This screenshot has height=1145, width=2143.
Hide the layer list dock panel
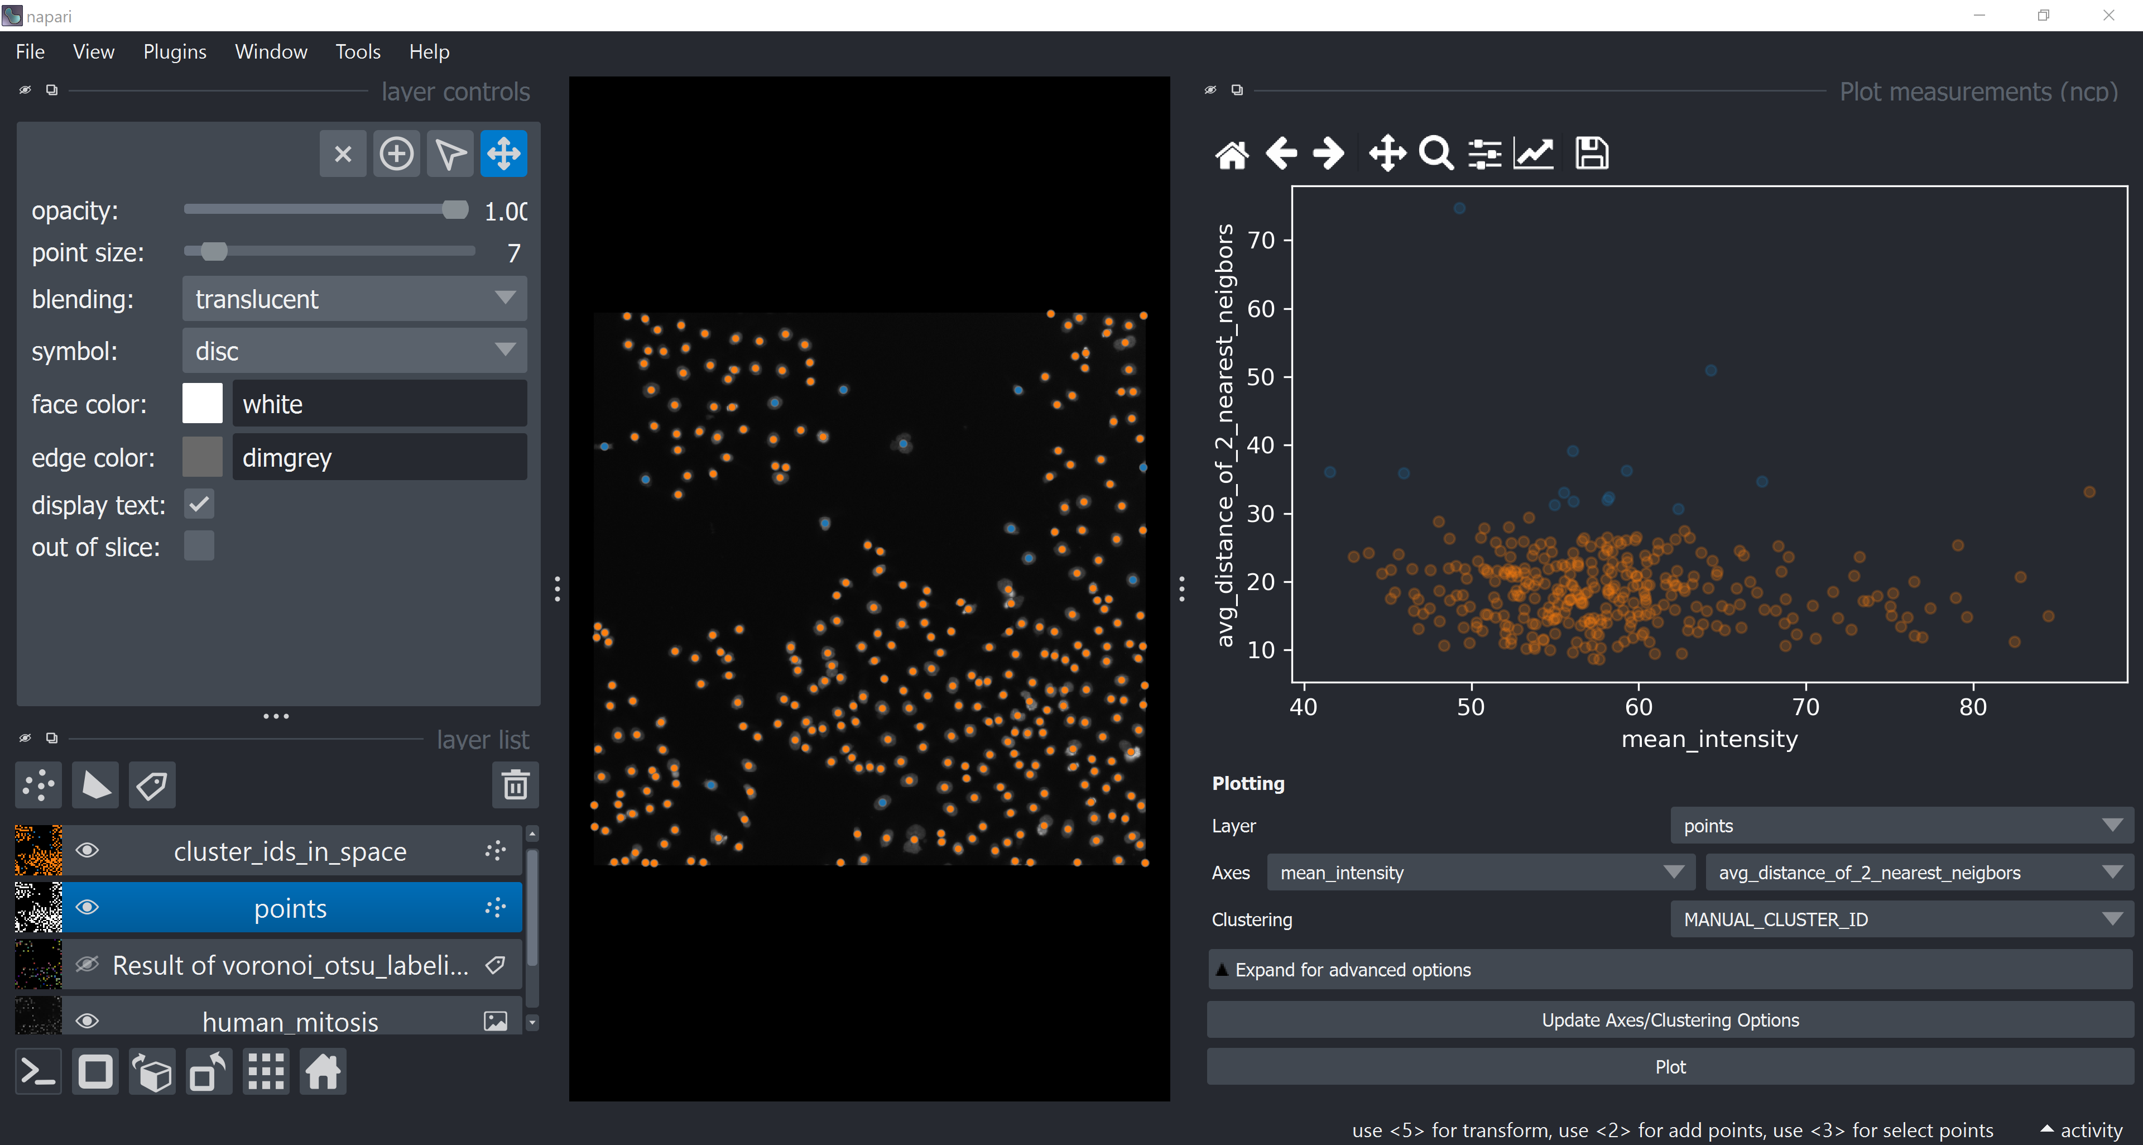25,738
